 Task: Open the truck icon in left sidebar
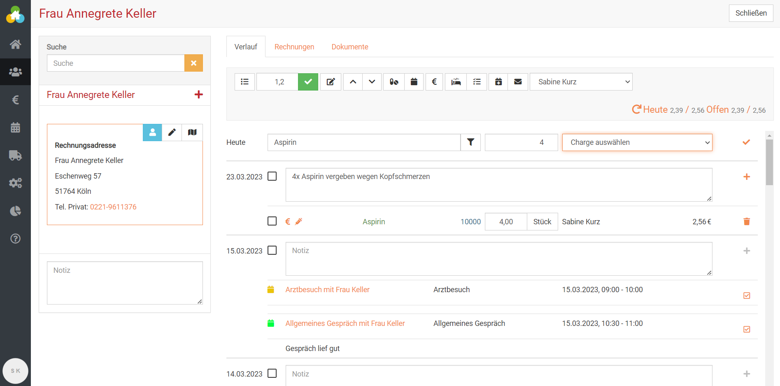click(15, 155)
